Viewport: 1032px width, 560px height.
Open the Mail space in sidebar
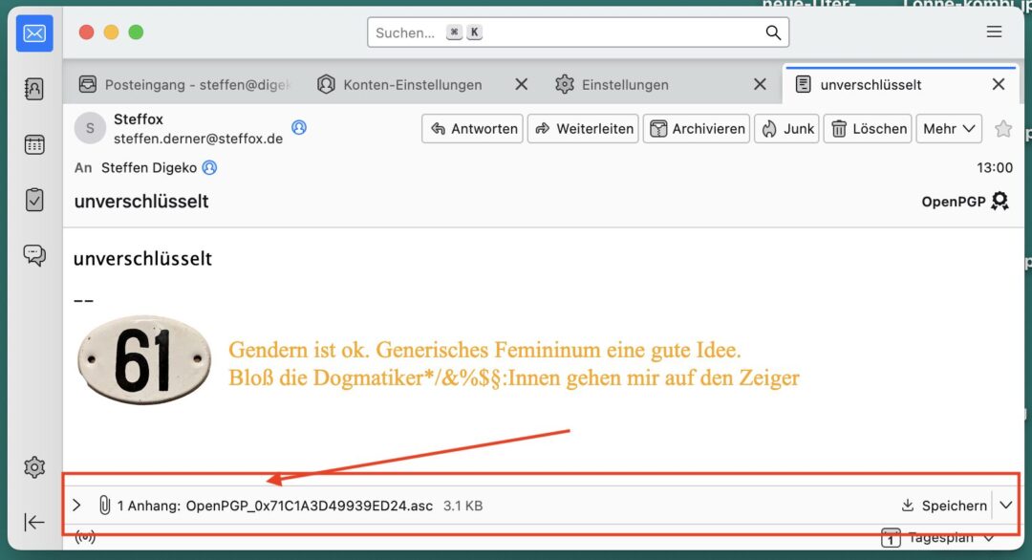coord(34,33)
